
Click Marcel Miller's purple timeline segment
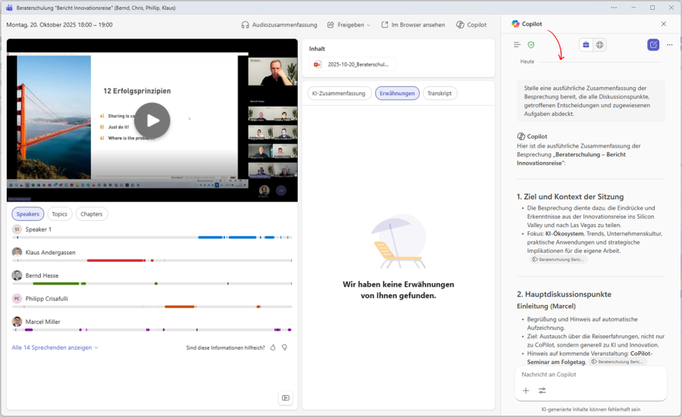(29, 330)
